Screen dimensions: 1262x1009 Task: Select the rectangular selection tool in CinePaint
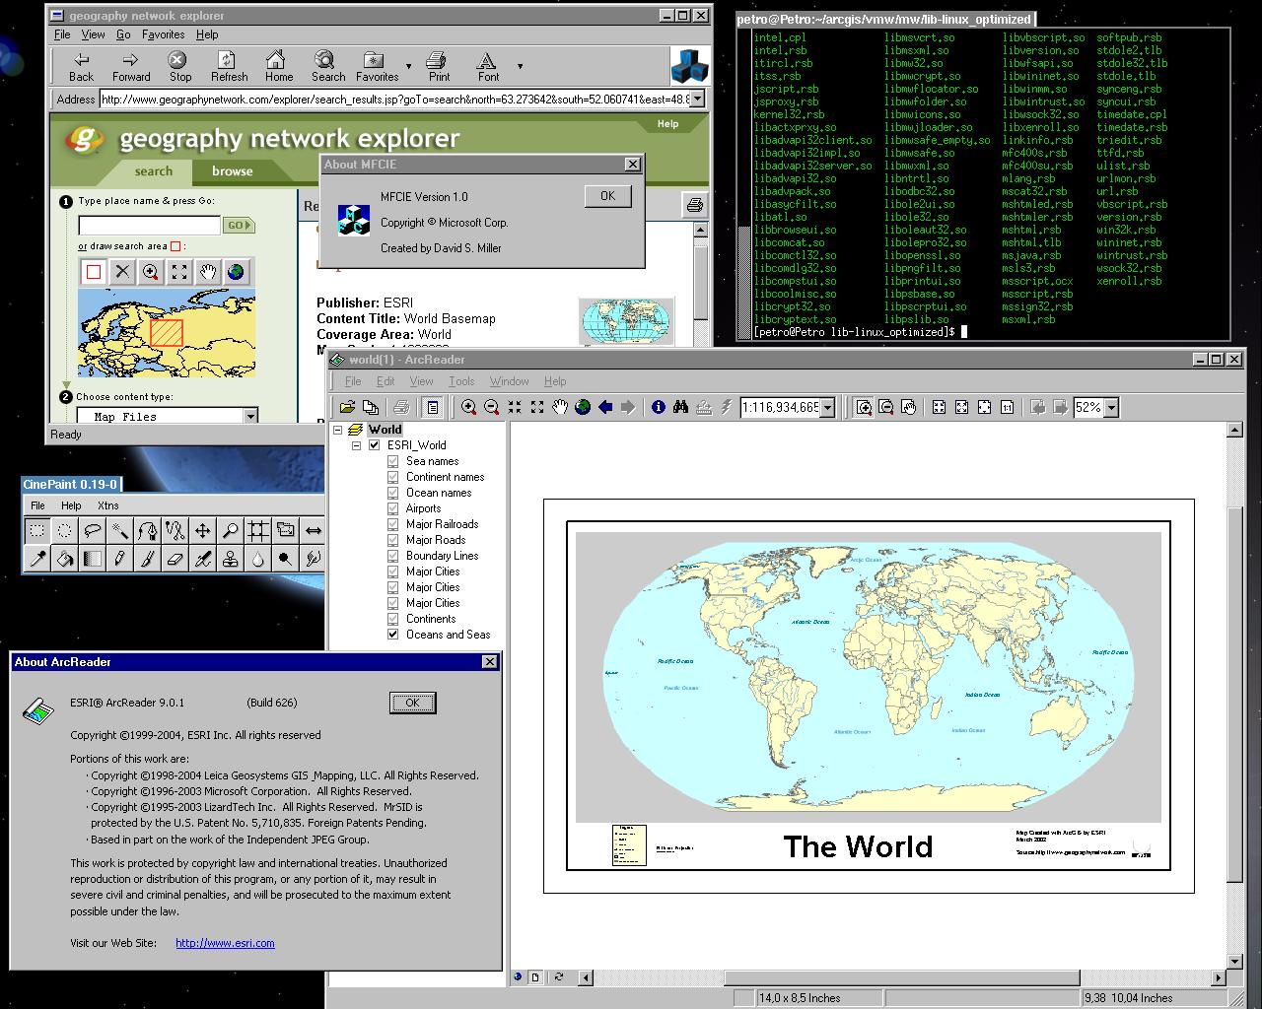(x=36, y=530)
